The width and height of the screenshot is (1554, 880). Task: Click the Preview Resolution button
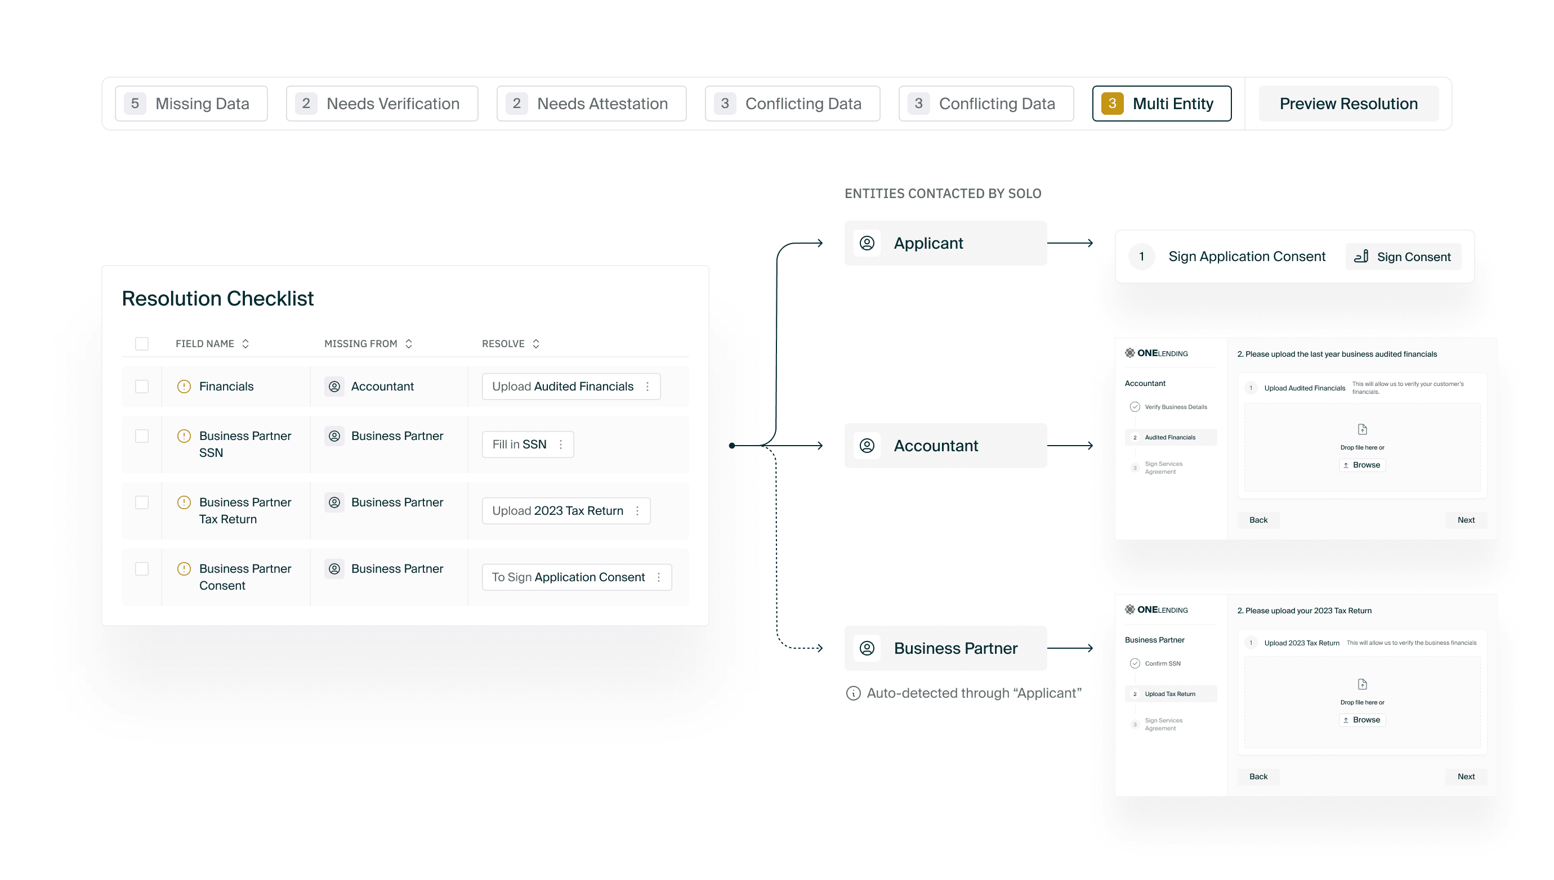[x=1348, y=104]
